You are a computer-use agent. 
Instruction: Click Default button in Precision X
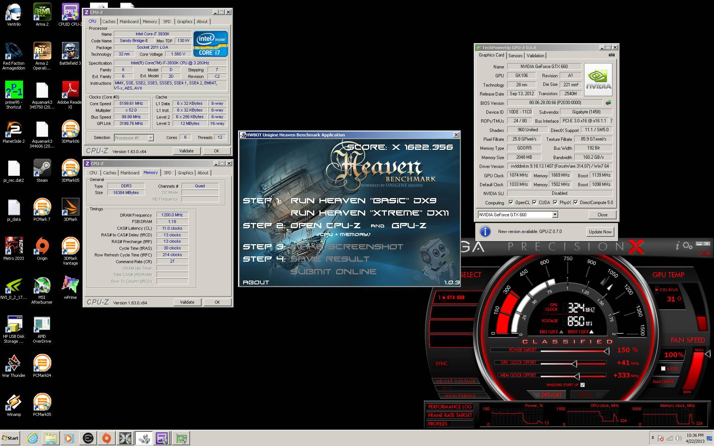coord(548,395)
